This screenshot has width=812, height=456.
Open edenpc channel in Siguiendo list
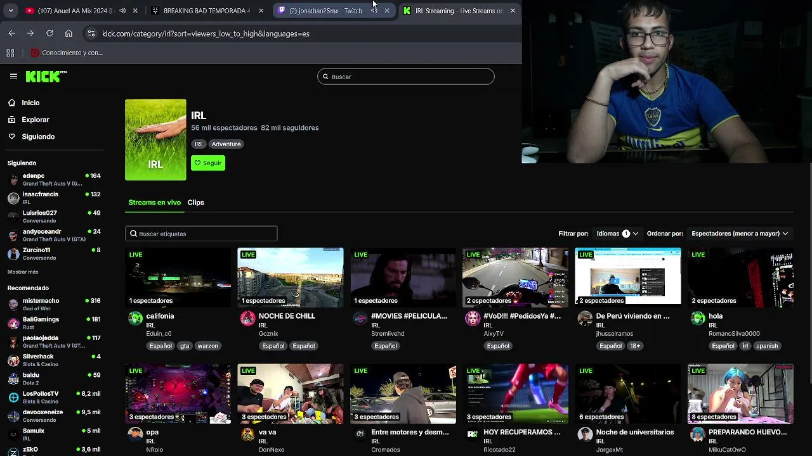click(x=54, y=179)
